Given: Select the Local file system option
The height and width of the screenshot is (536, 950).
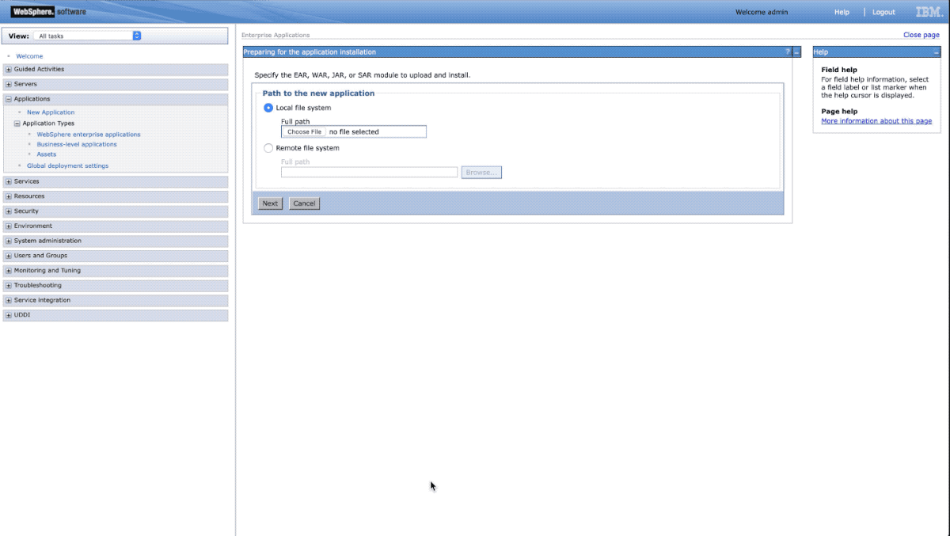Looking at the screenshot, I should (268, 108).
